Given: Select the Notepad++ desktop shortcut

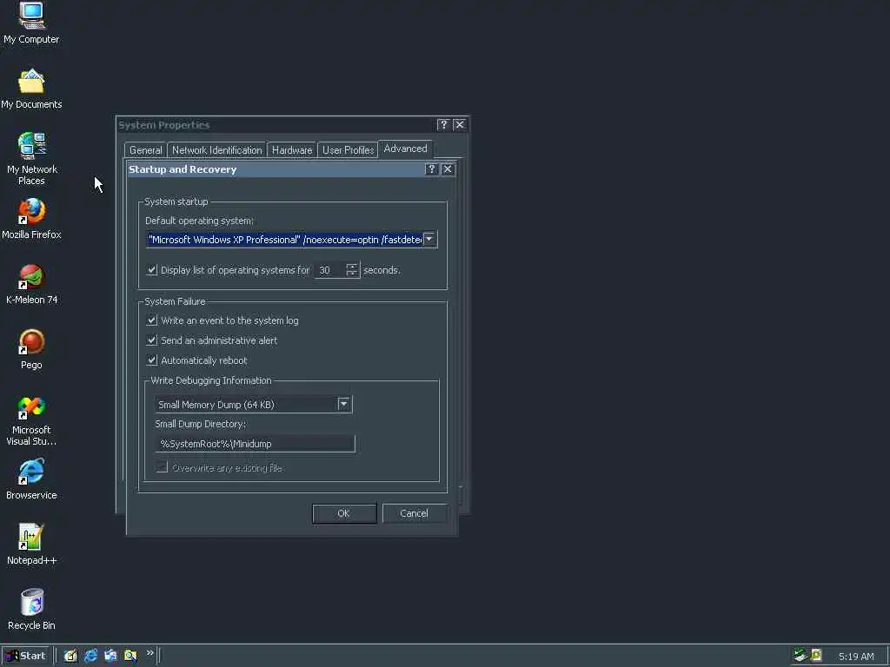Looking at the screenshot, I should click(x=31, y=545).
